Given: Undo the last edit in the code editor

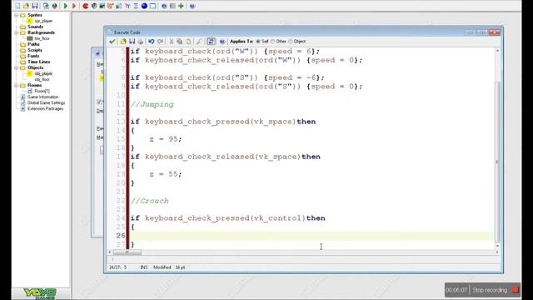Looking at the screenshot, I should tap(152, 41).
